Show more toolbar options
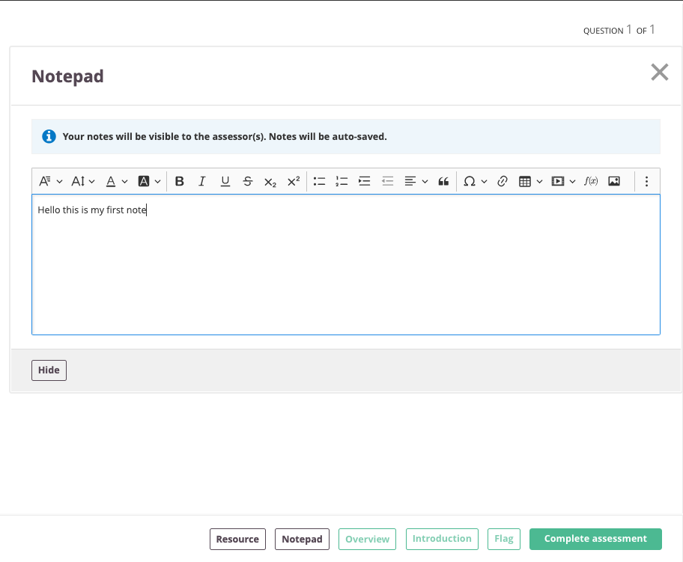683x562 pixels. coord(646,181)
